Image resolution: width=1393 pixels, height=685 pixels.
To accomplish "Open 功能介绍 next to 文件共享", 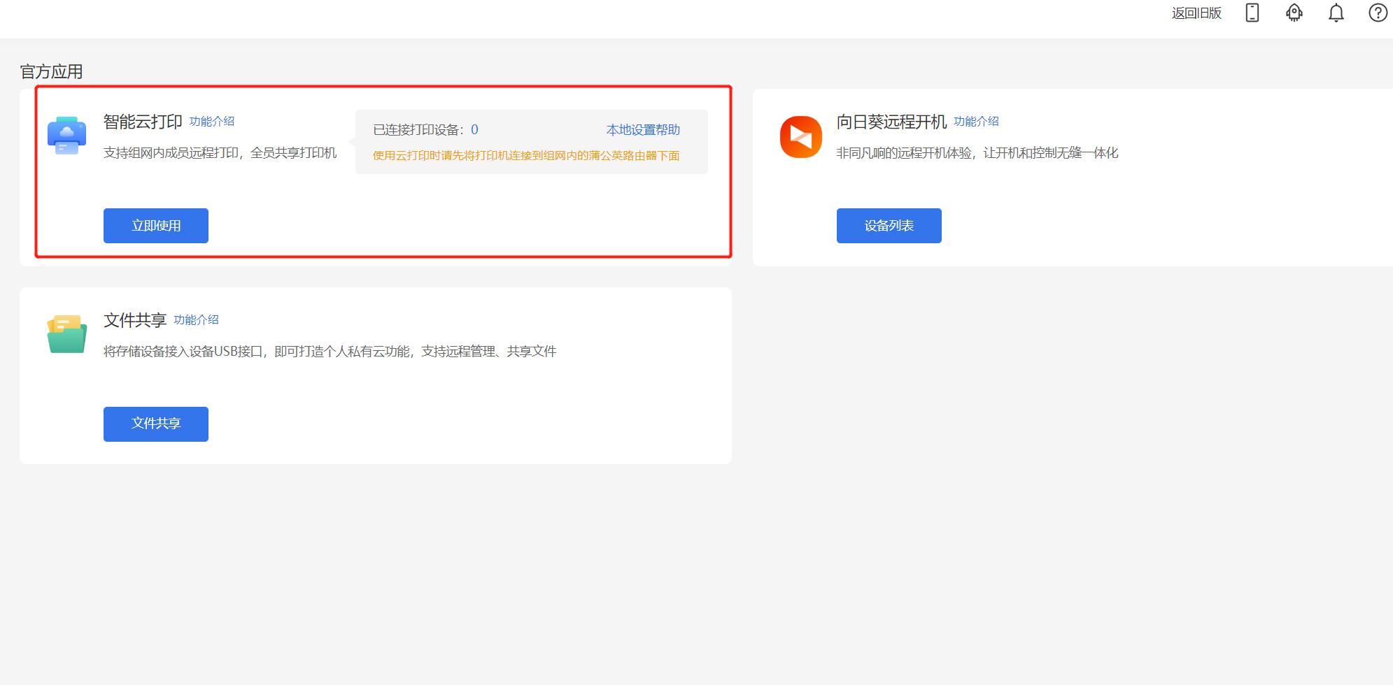I will point(195,319).
